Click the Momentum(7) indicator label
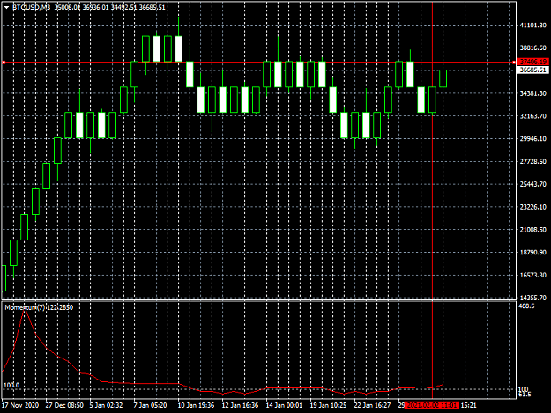 click(x=39, y=307)
